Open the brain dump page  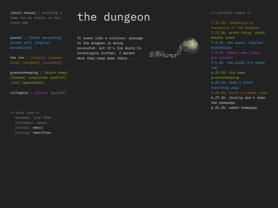pyautogui.click(x=56, y=72)
